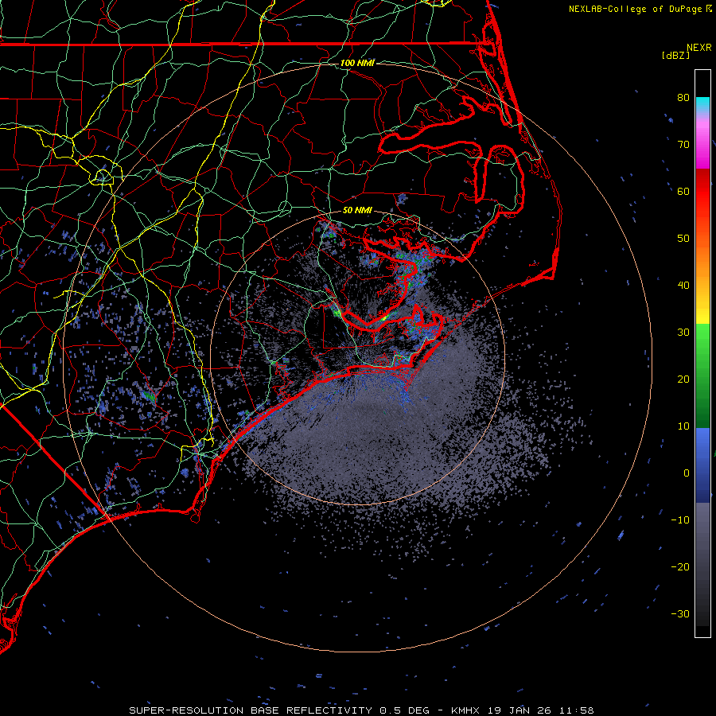Click the 50 value on the dBZ scale
The image size is (716, 716).
click(683, 239)
